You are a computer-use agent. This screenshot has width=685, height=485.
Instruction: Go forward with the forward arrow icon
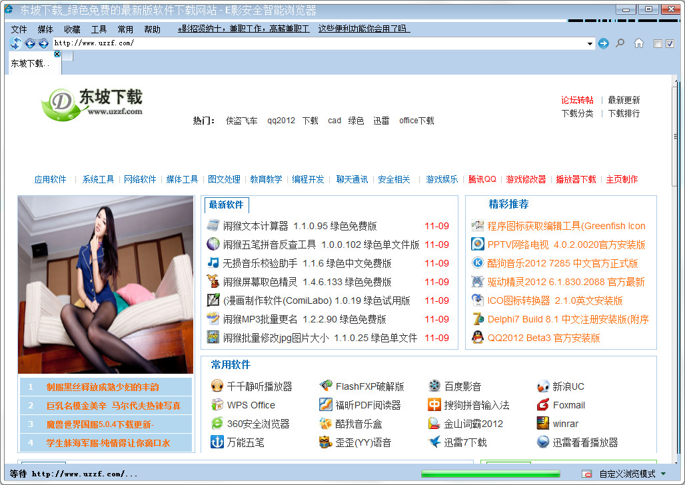click(43, 43)
